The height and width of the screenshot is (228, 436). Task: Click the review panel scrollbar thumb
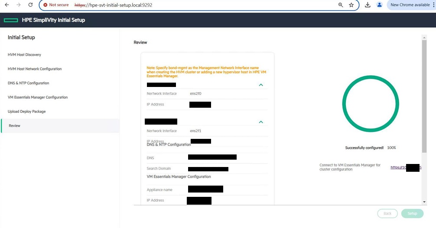coord(424,96)
